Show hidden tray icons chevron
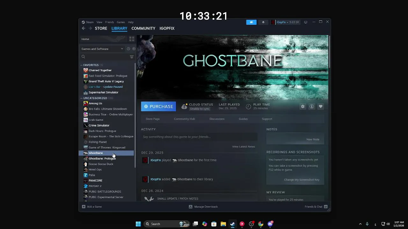 point(360,224)
